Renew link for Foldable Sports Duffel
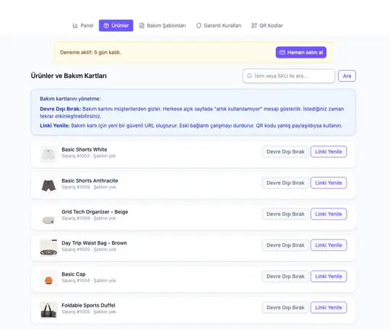This screenshot has width=390, height=329. [x=329, y=307]
